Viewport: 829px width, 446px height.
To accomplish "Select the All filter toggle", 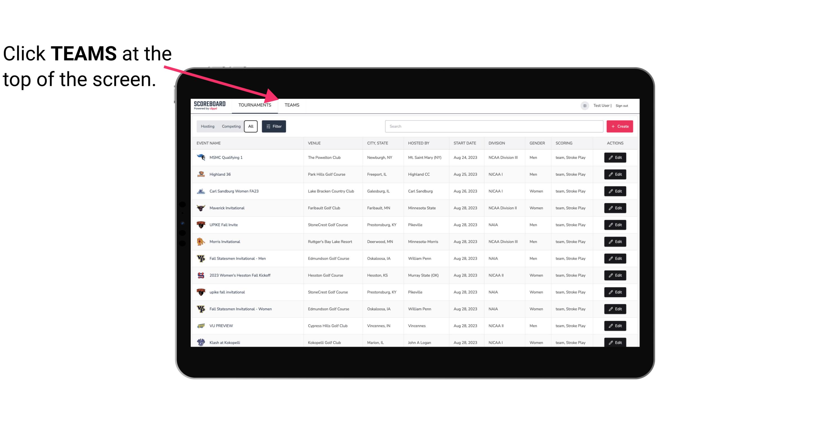I will coord(251,126).
